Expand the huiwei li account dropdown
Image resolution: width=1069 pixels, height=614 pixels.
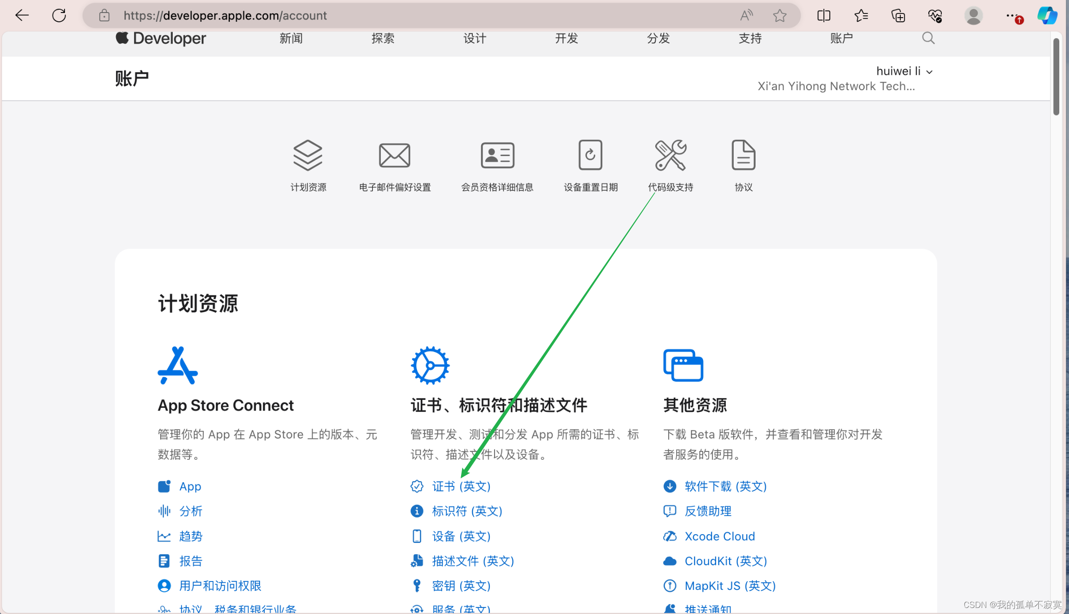pos(904,71)
